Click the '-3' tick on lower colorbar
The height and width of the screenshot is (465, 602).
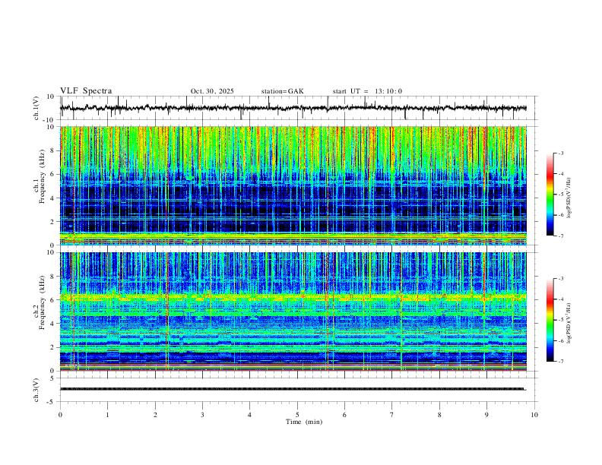(561, 279)
